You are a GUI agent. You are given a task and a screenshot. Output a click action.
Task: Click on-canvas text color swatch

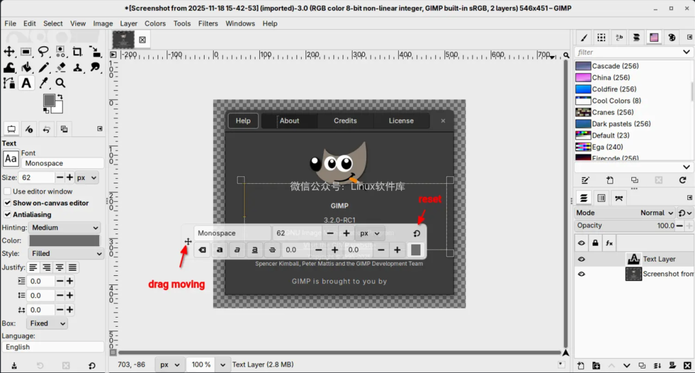click(x=416, y=250)
